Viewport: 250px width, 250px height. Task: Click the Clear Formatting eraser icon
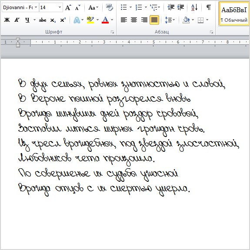(110, 7)
